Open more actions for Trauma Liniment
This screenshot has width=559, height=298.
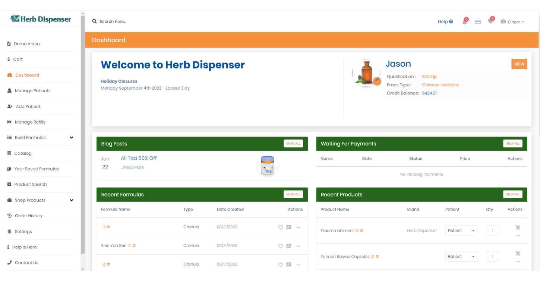[x=518, y=236]
